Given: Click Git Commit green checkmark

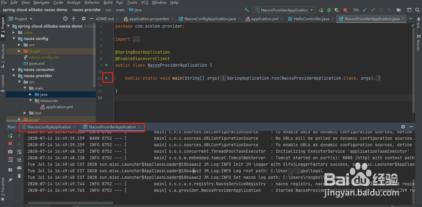Looking at the screenshot, I should (x=373, y=10).
